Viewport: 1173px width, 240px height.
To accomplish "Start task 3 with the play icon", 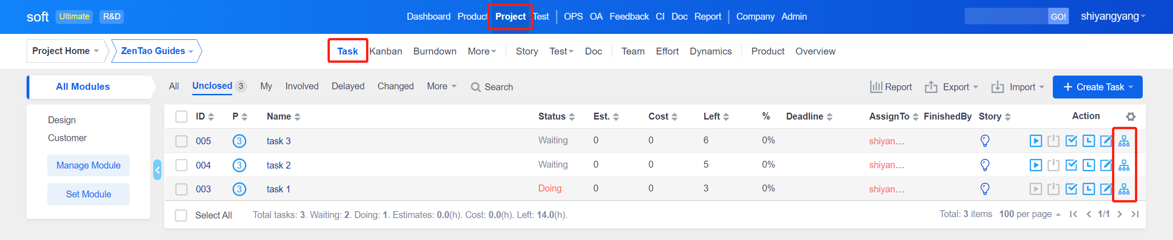I will point(1035,141).
